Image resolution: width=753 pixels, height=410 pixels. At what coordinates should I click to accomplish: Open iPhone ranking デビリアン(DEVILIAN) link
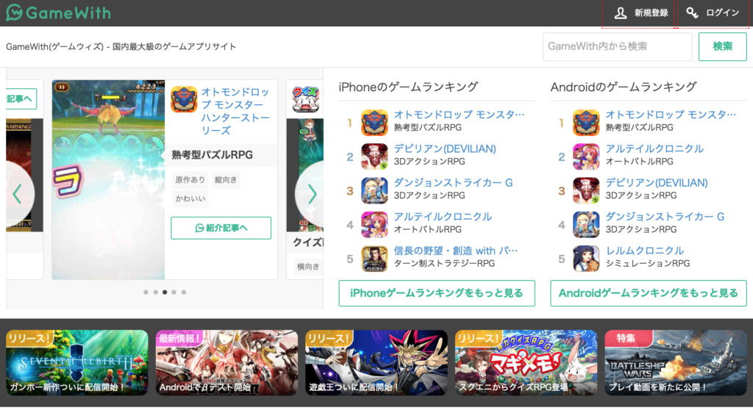coord(445,149)
